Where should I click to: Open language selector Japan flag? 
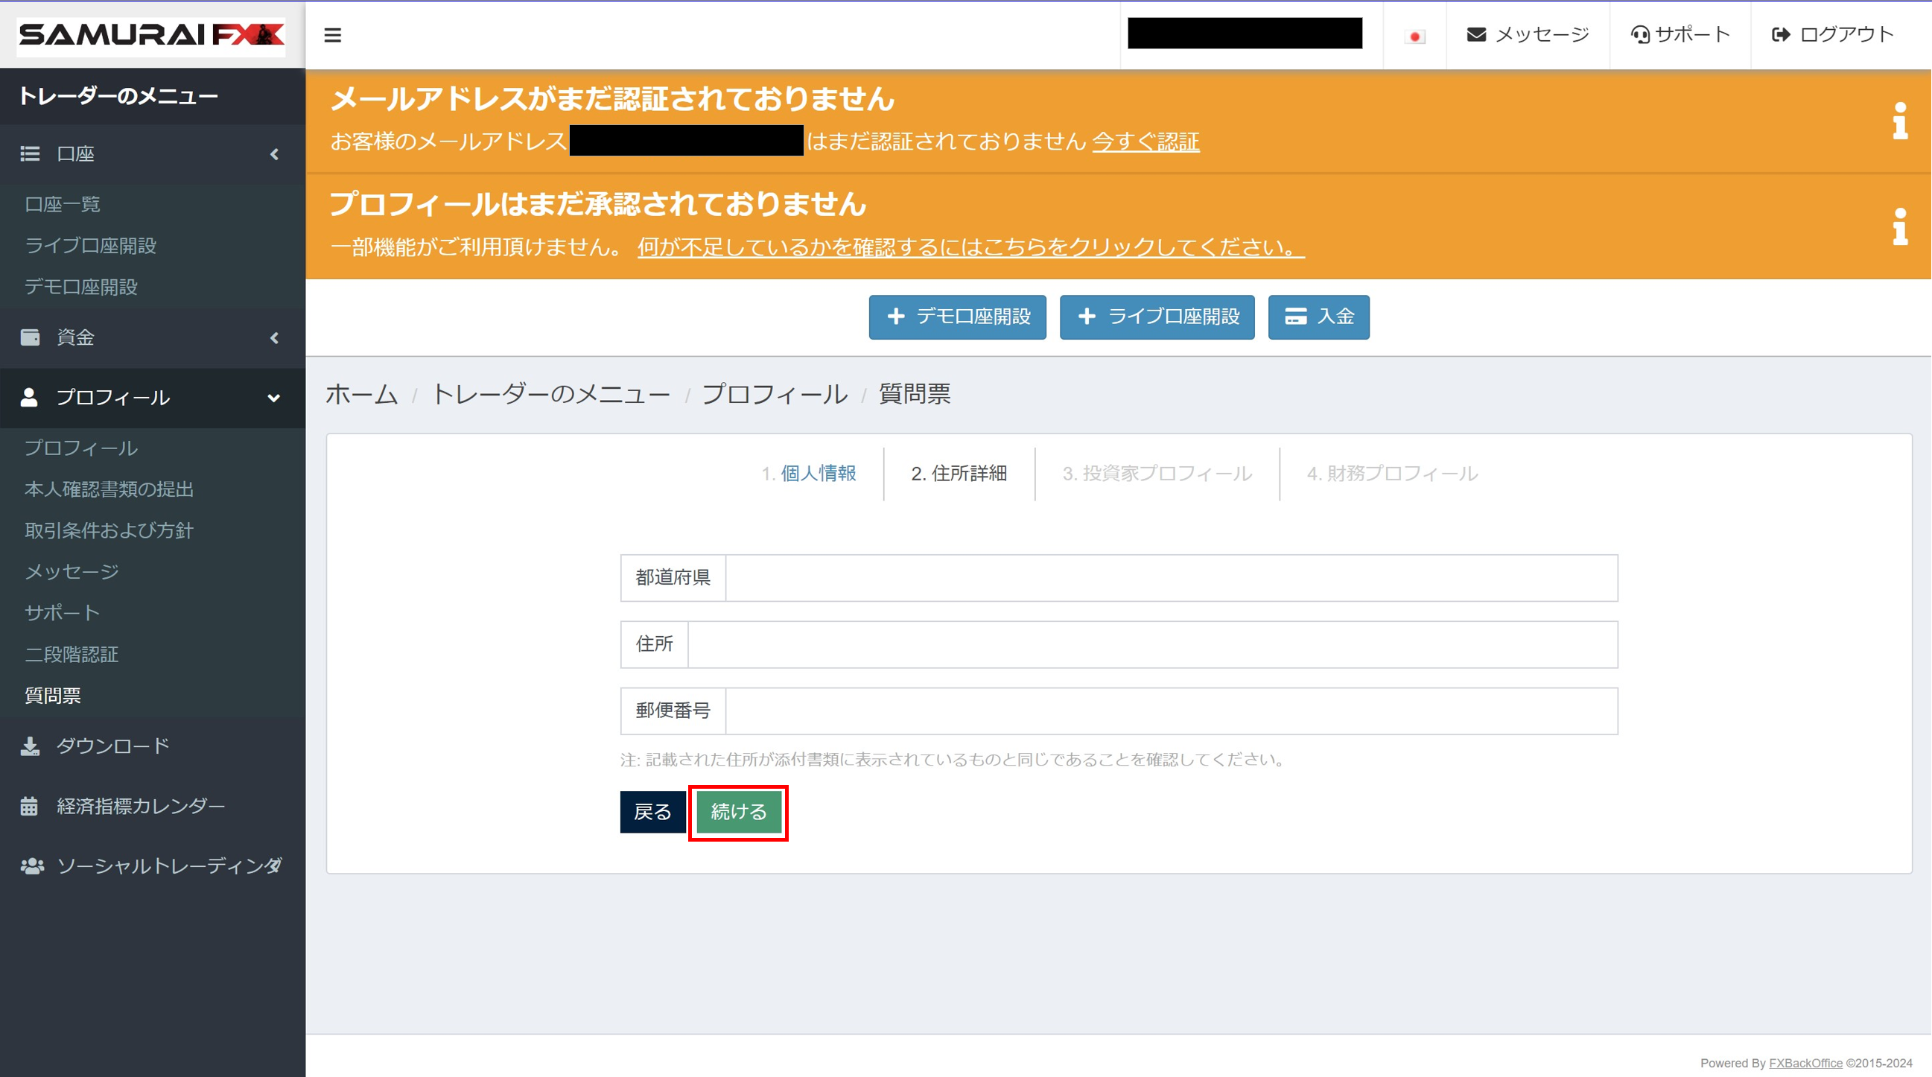(1414, 36)
